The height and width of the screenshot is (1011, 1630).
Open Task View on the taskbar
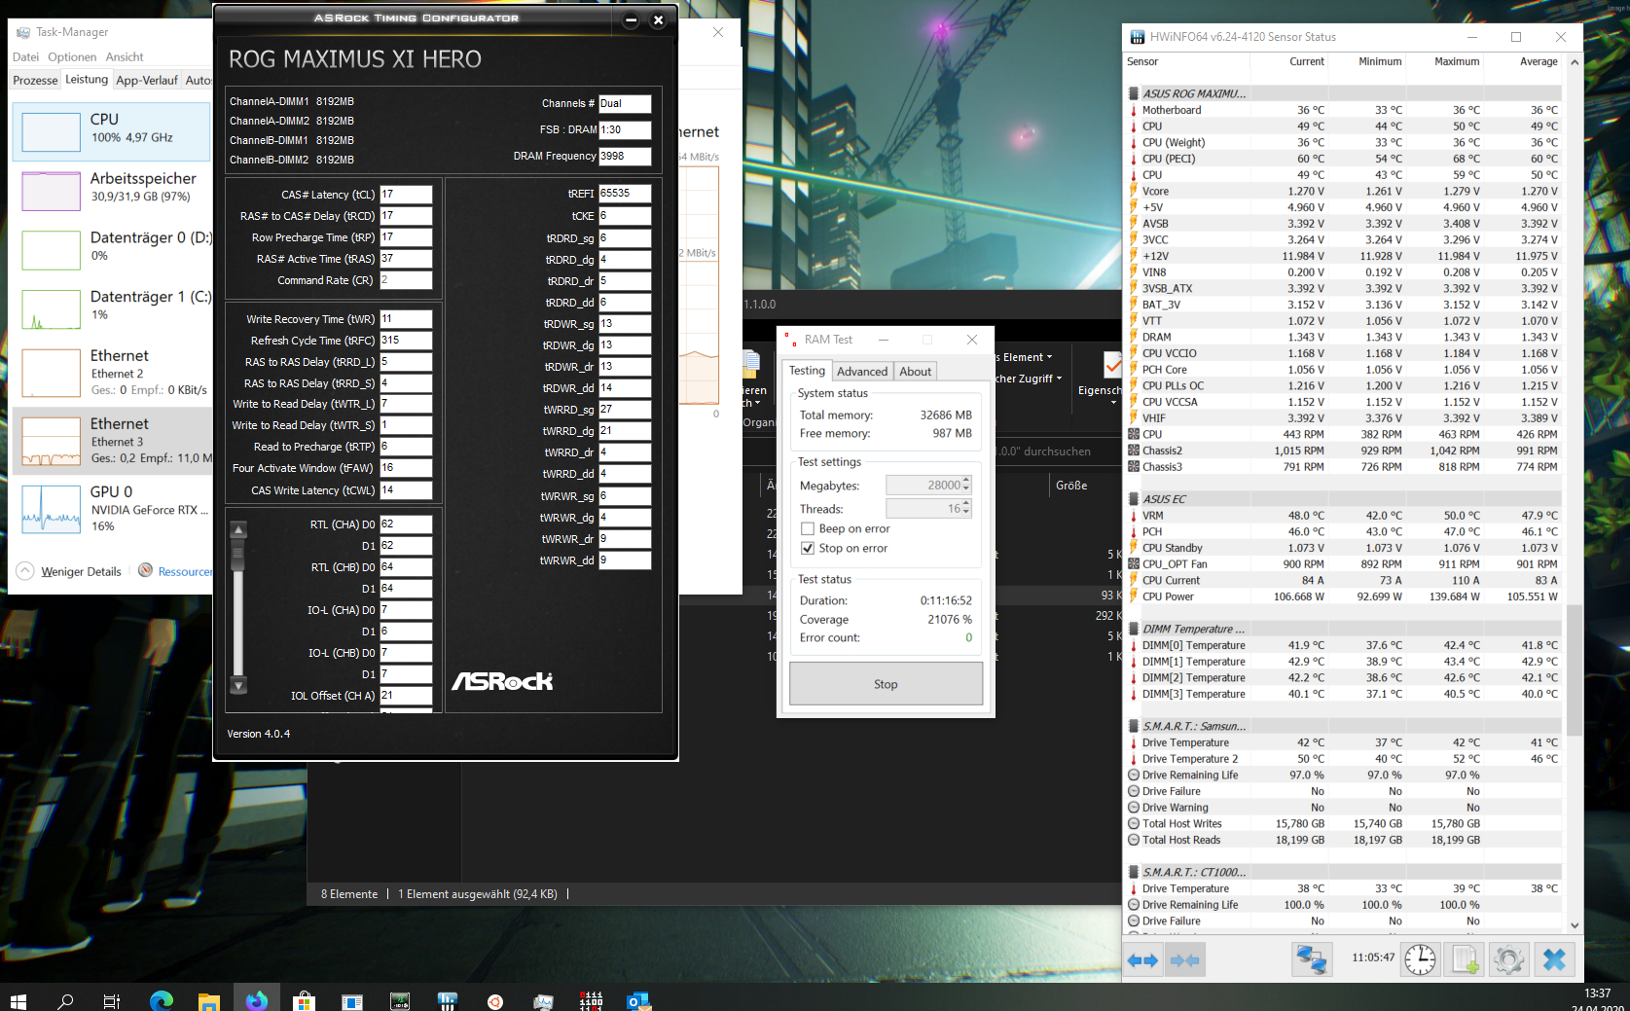tap(112, 1000)
